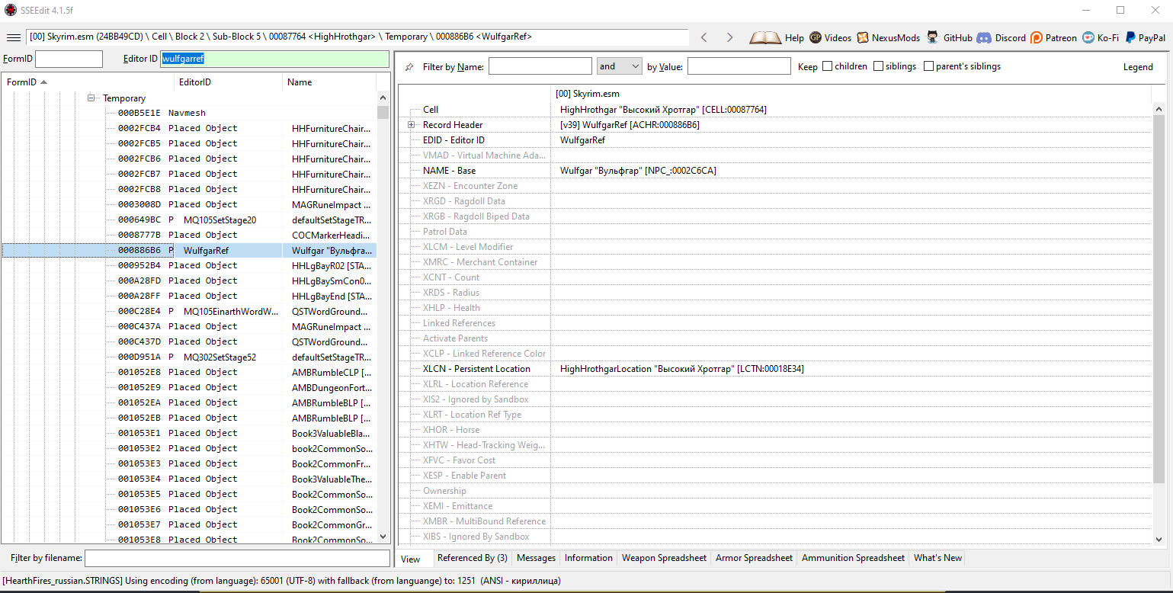Viewport: 1173px width, 593px height.
Task: Open the hamburger main menu
Action: [13, 37]
